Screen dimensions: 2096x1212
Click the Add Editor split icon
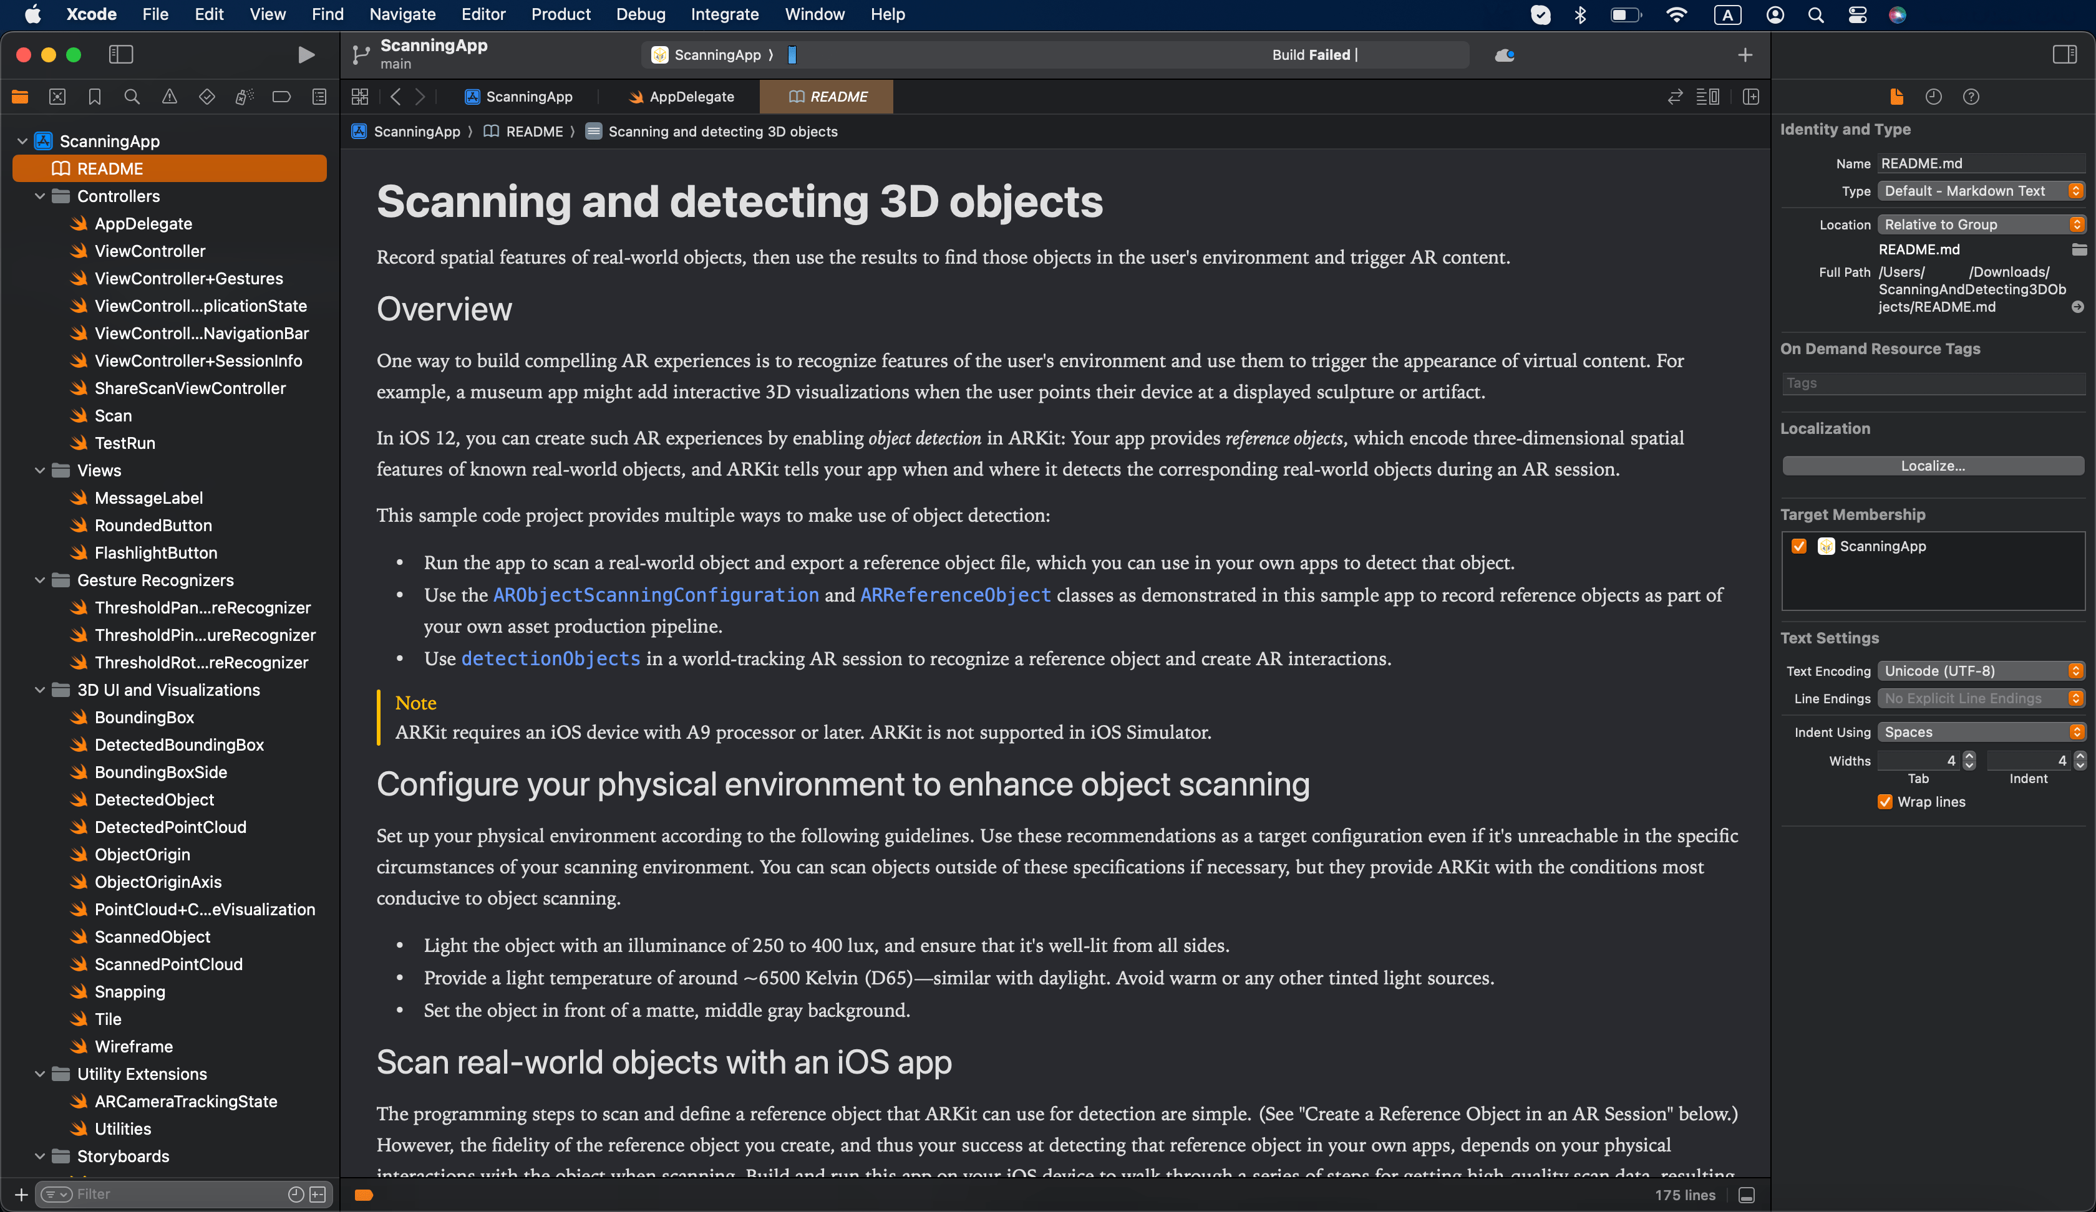tap(1751, 97)
